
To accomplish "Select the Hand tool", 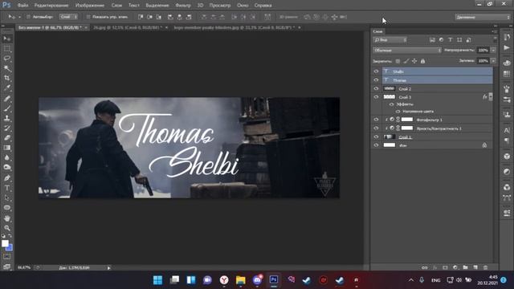I will (x=7, y=218).
